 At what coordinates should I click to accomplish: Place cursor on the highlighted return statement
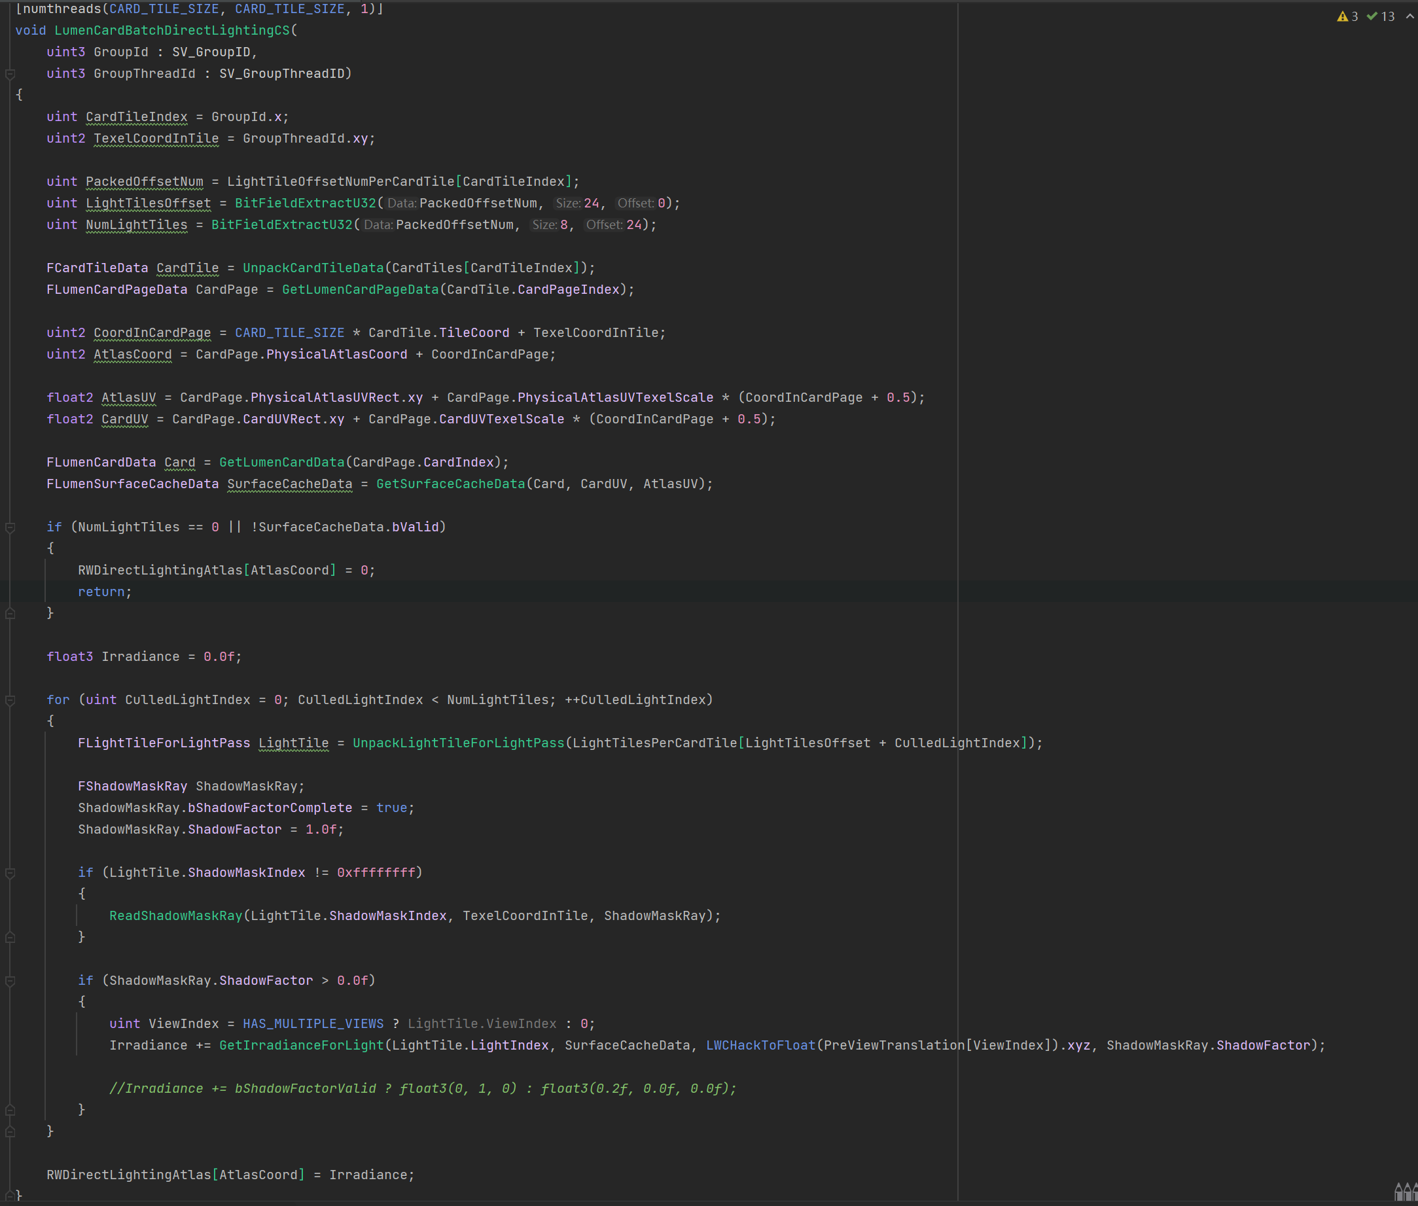tap(104, 592)
